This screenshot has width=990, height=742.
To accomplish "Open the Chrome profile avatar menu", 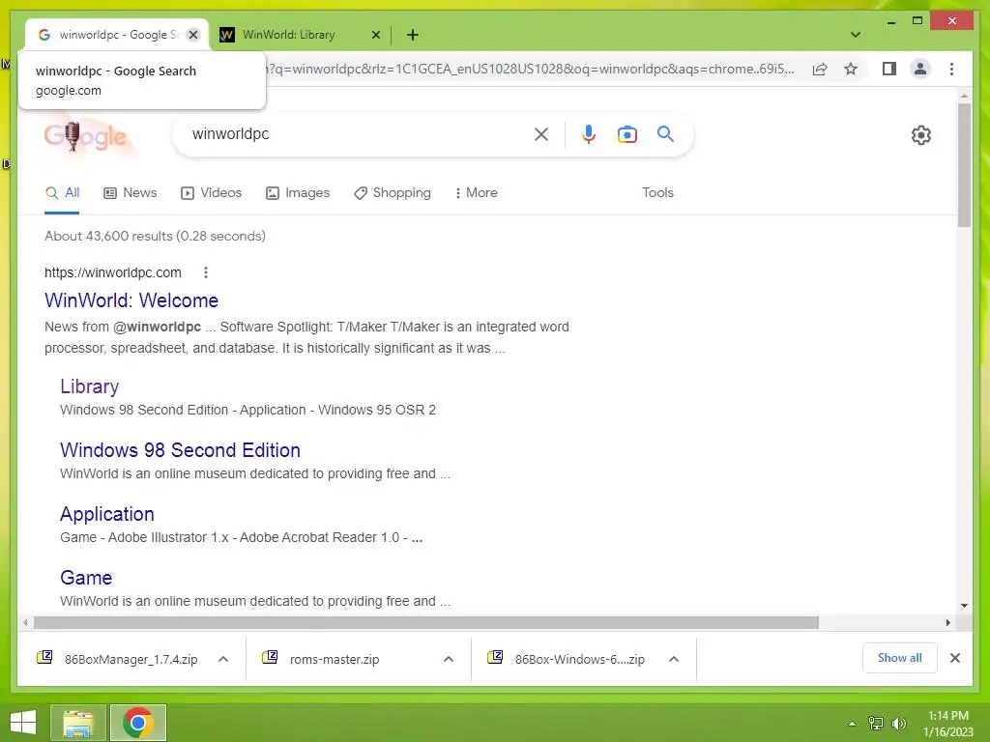I will 920,69.
